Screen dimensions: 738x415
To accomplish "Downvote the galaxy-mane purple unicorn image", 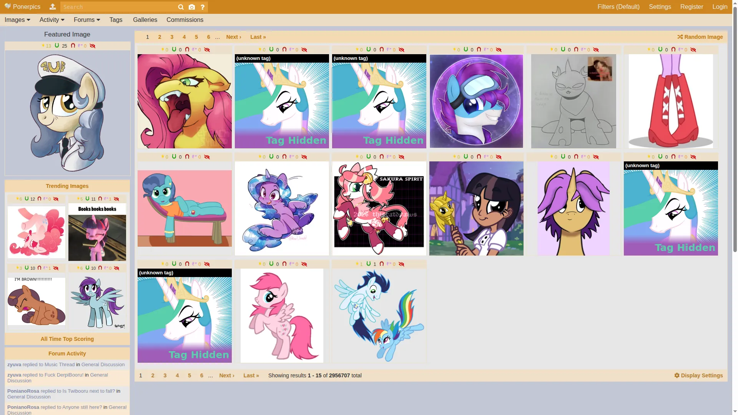I will 284,157.
